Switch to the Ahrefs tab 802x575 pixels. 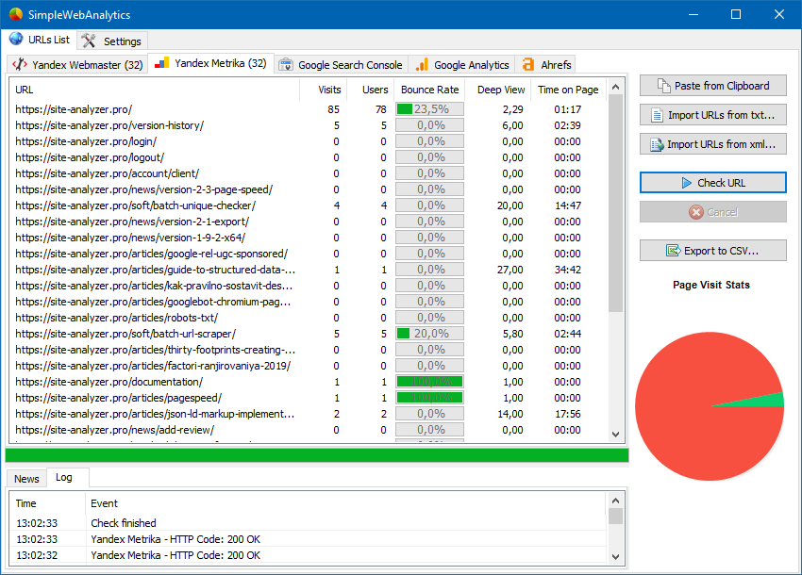545,65
